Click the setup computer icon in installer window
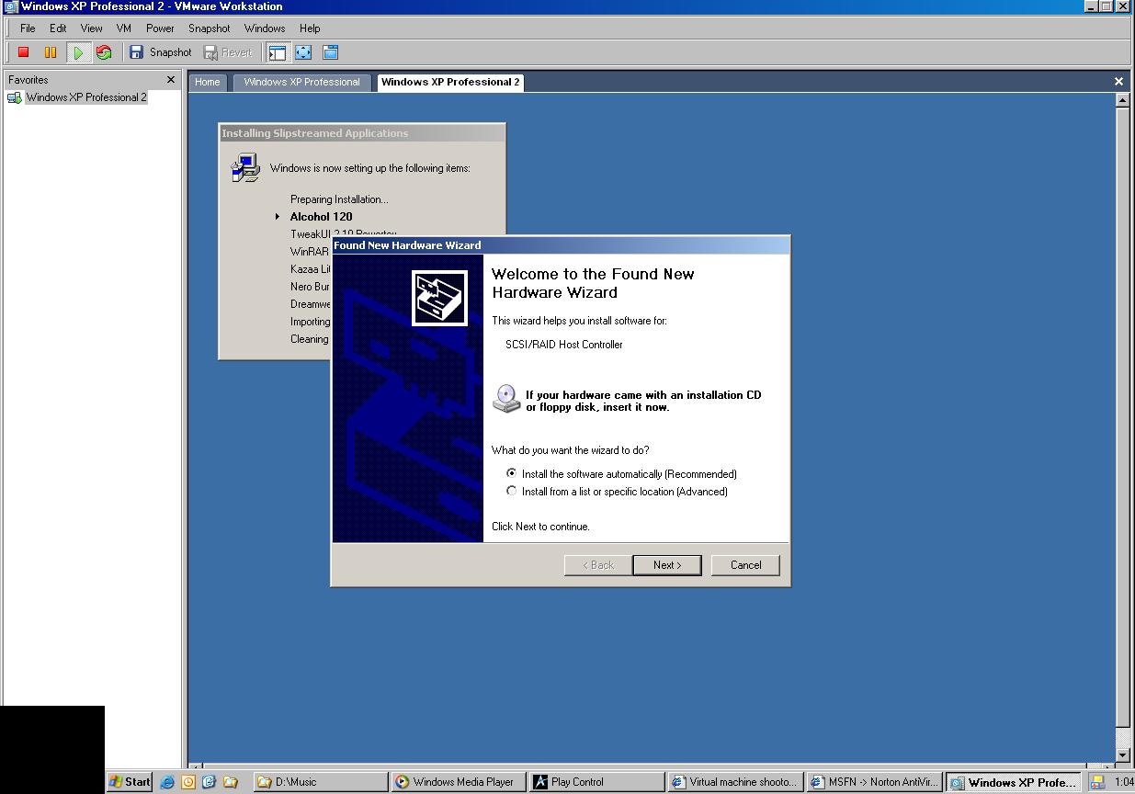Image resolution: width=1135 pixels, height=794 pixels. 245,168
